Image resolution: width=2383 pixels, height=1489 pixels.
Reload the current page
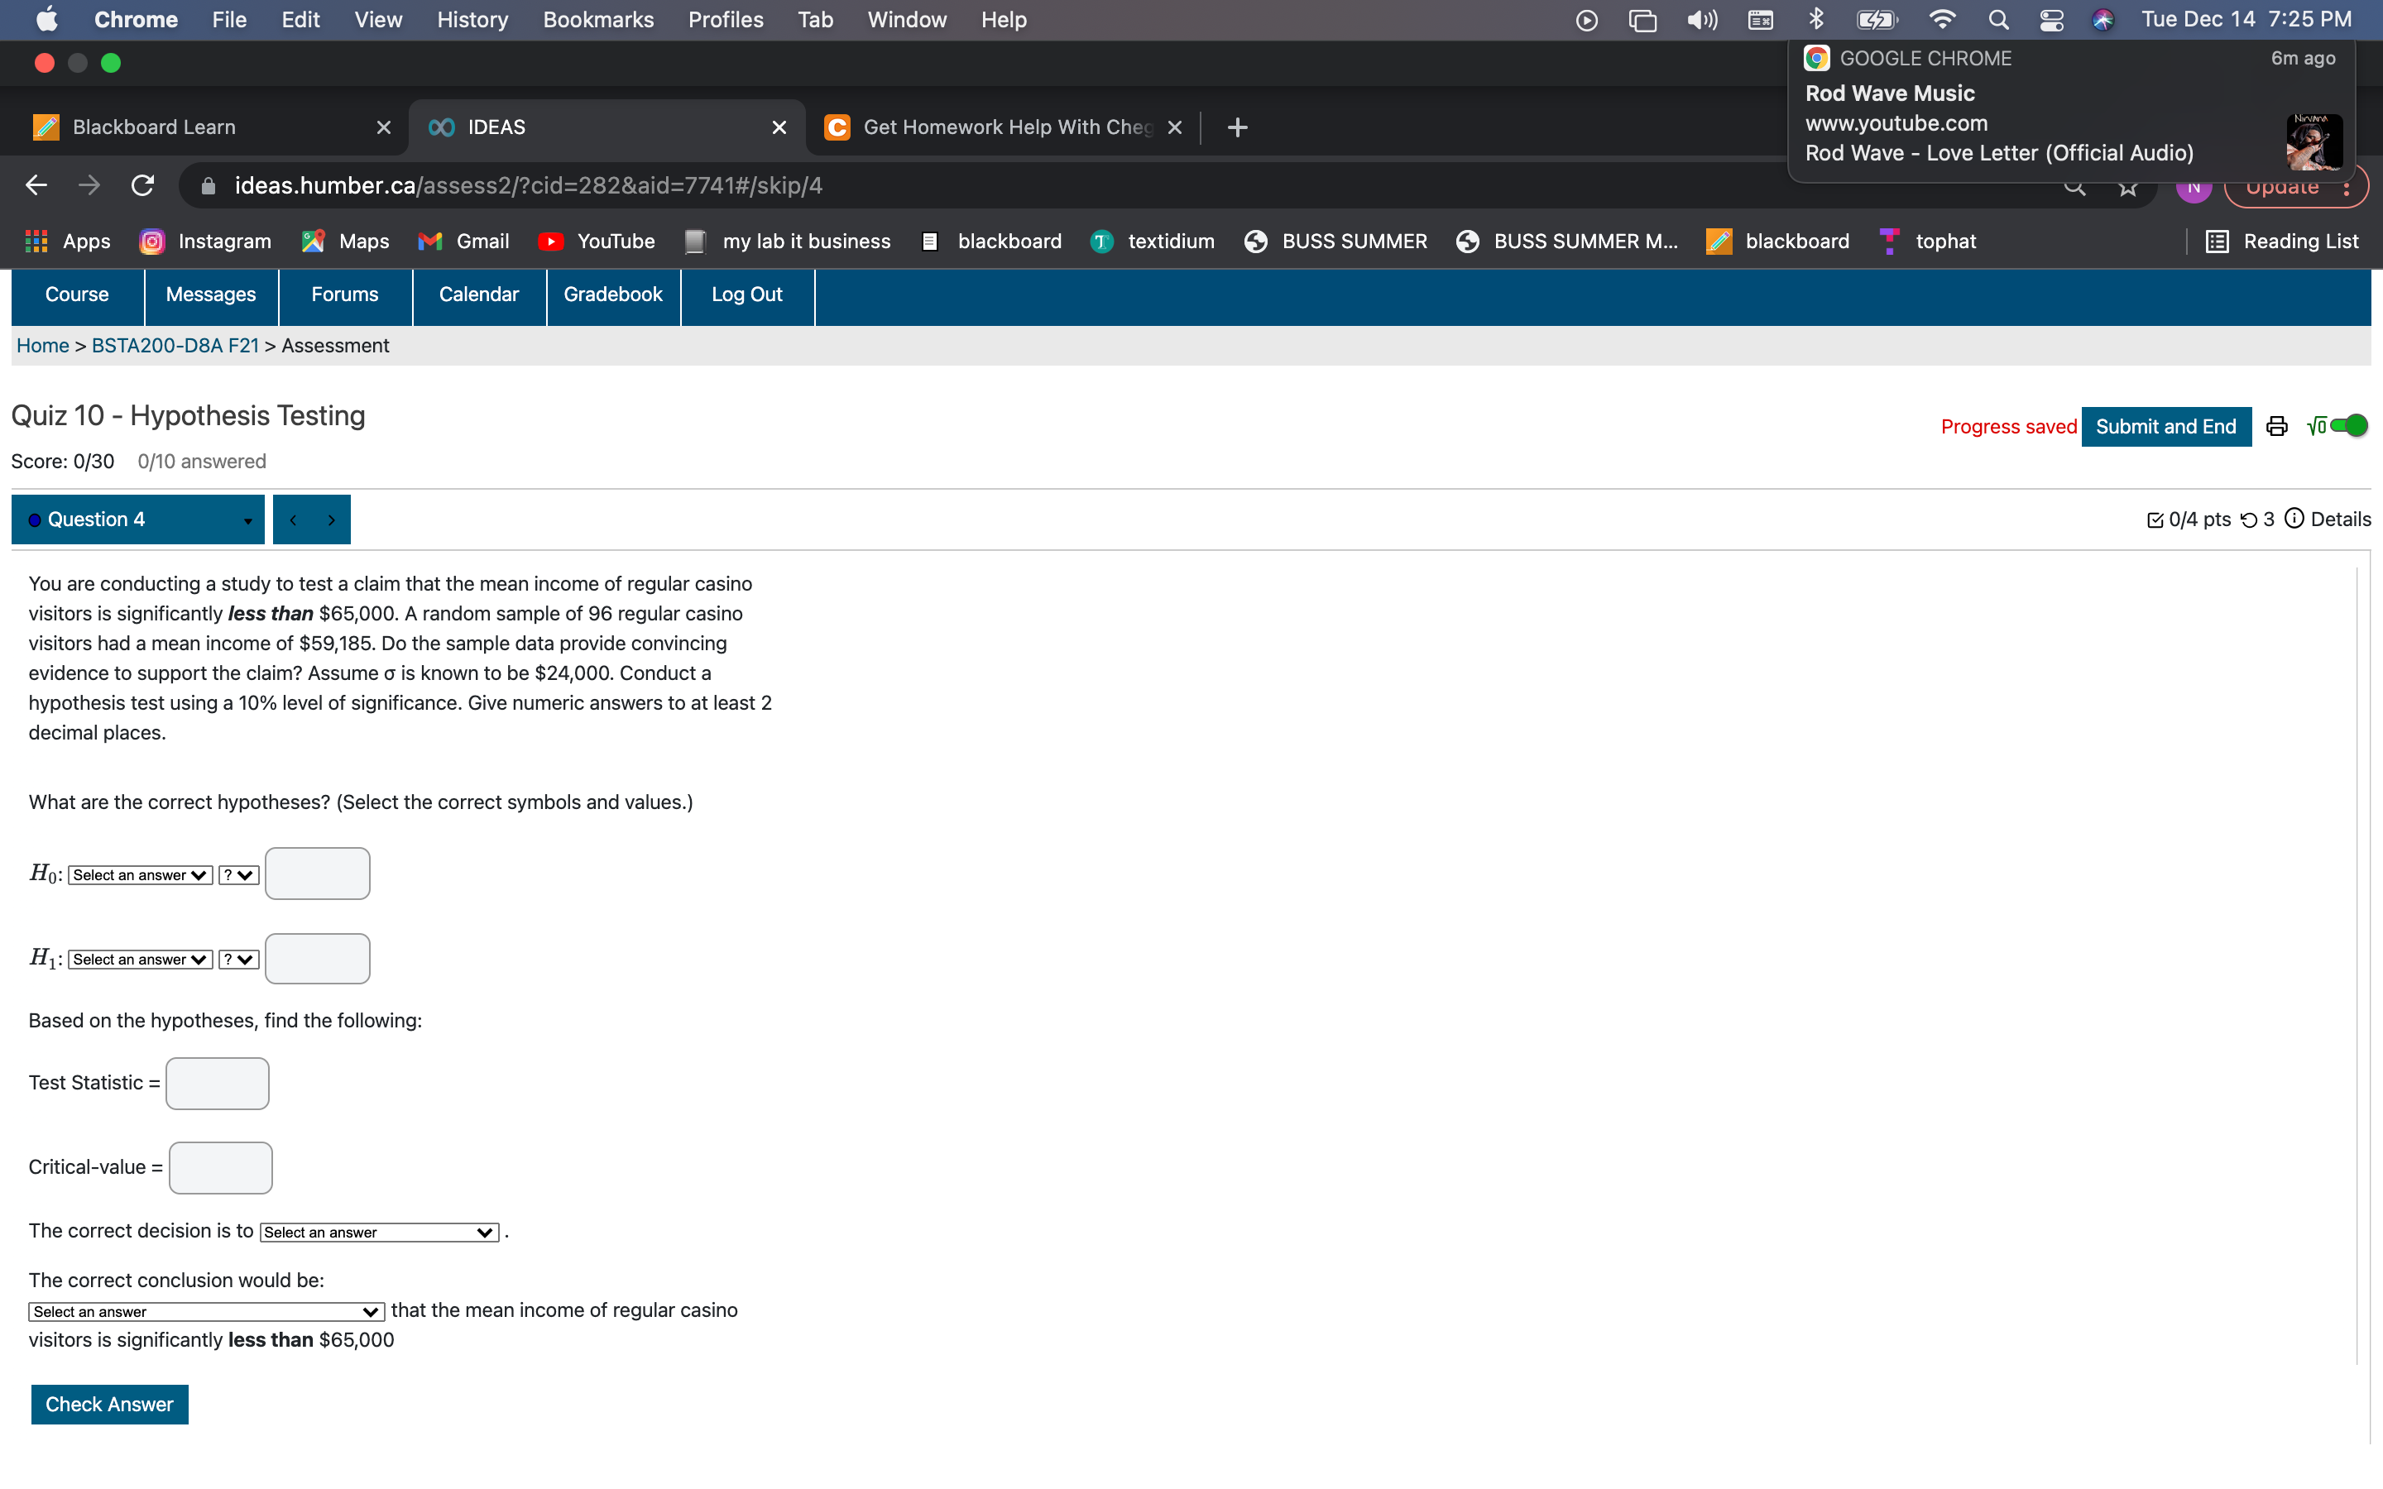(141, 185)
